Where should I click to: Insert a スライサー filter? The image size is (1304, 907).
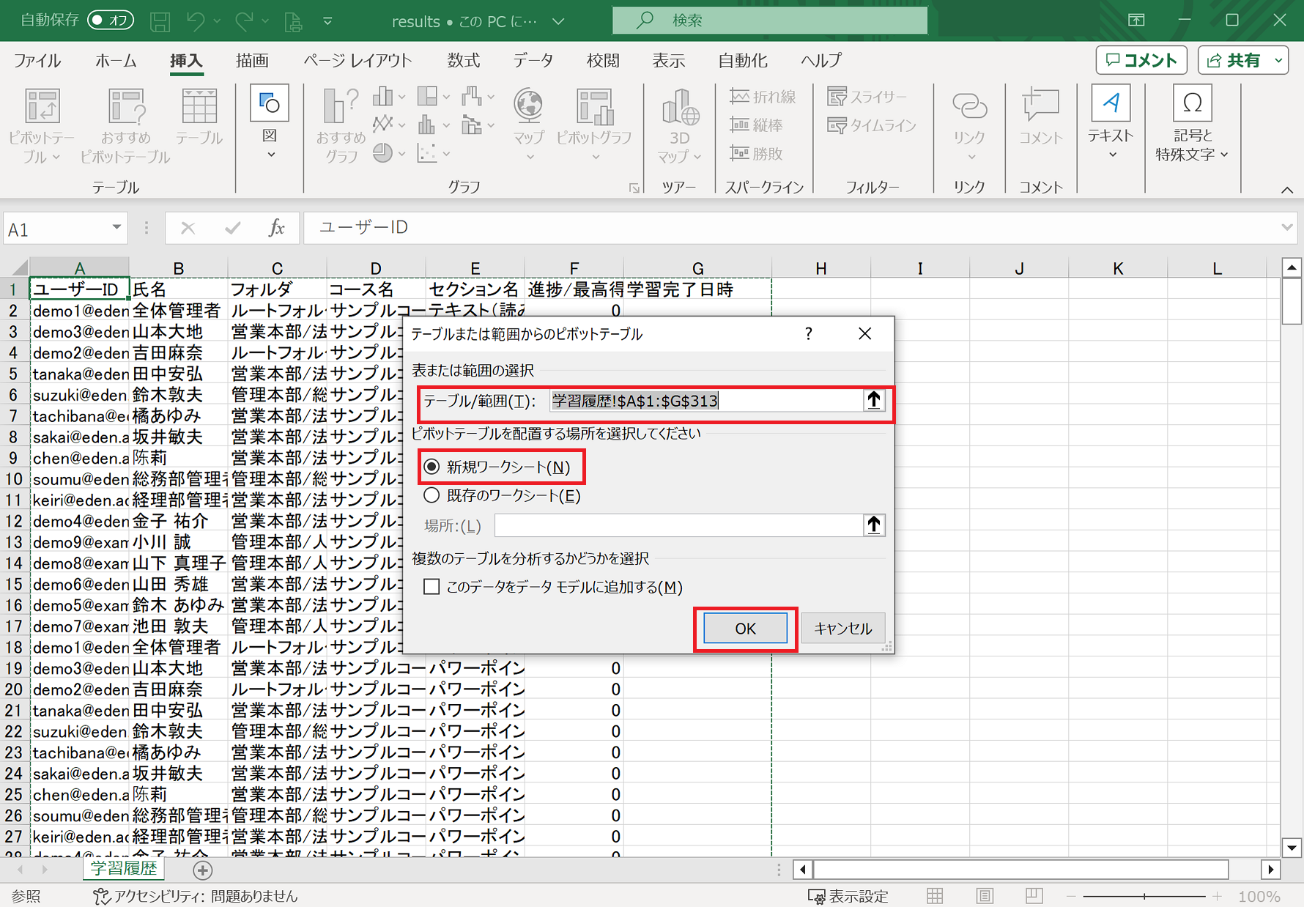867,97
